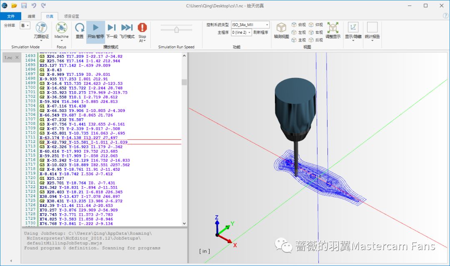Open the 项目设置 ribbon tab
This screenshot has width=450, height=266.
tap(72, 16)
